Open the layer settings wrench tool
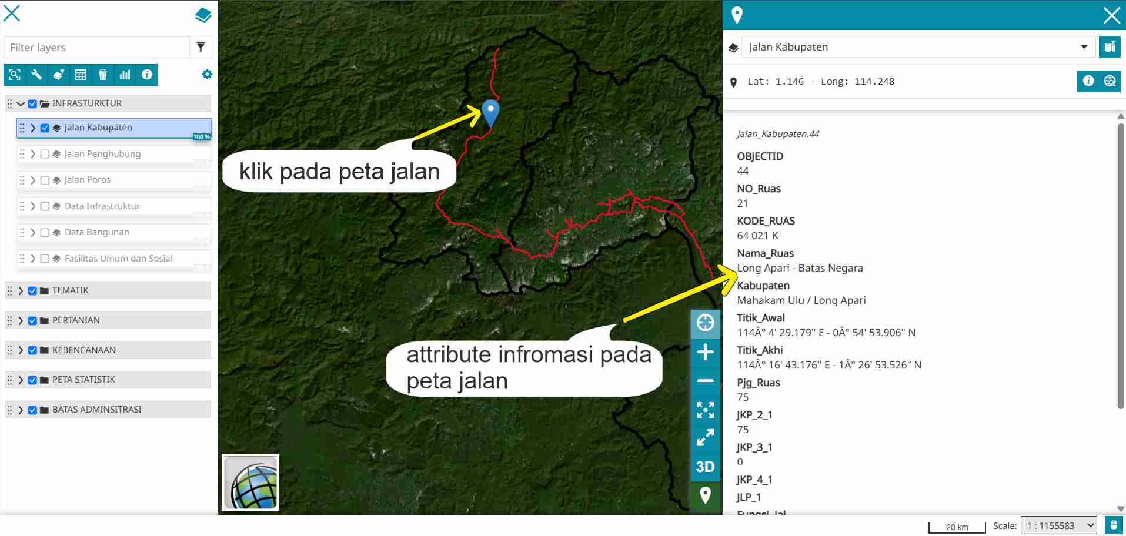Viewport: 1126px width, 536px height. click(x=36, y=75)
